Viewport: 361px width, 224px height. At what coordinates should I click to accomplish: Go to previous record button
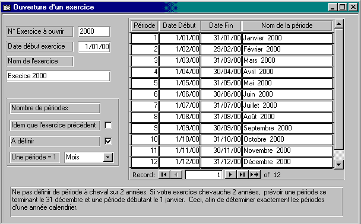176,175
